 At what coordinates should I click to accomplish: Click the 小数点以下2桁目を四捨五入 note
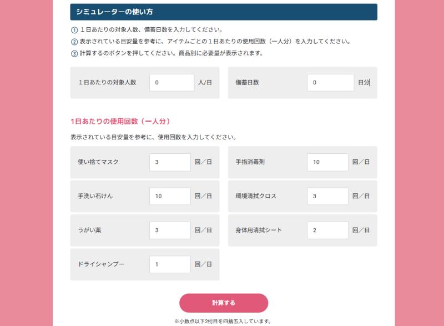click(x=223, y=322)
